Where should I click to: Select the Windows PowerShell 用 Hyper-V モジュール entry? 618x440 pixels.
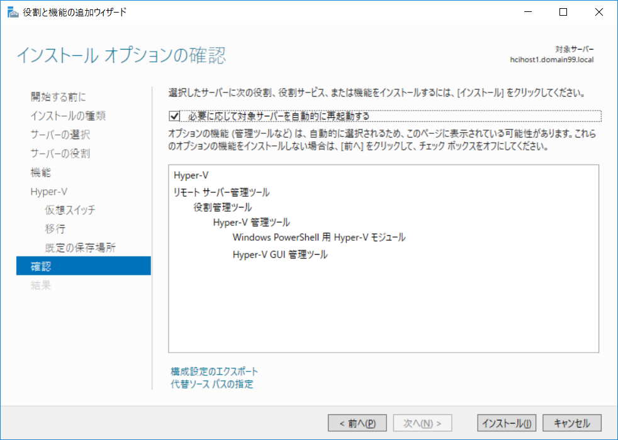319,238
